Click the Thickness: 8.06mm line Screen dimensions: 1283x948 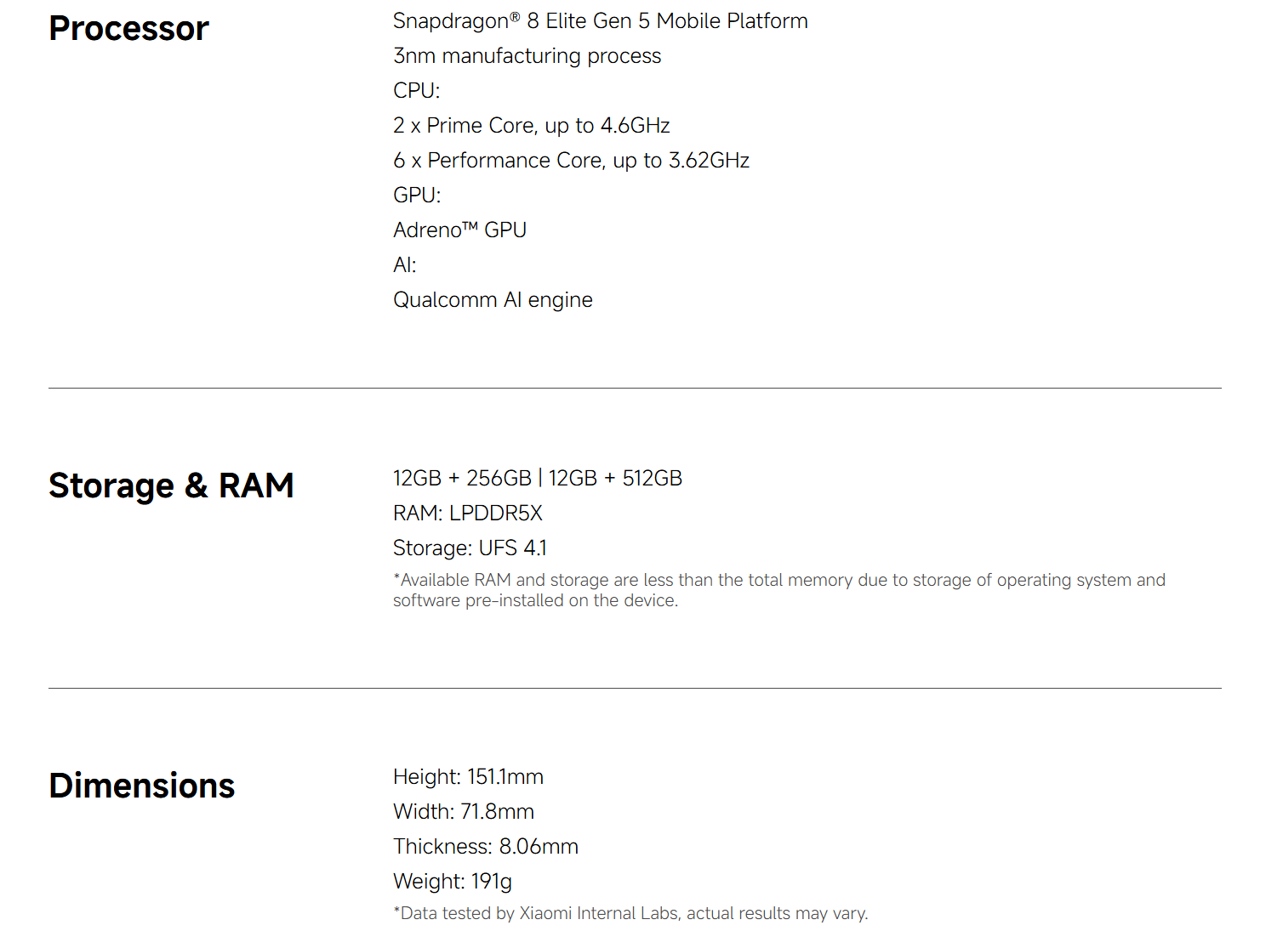[x=485, y=847]
